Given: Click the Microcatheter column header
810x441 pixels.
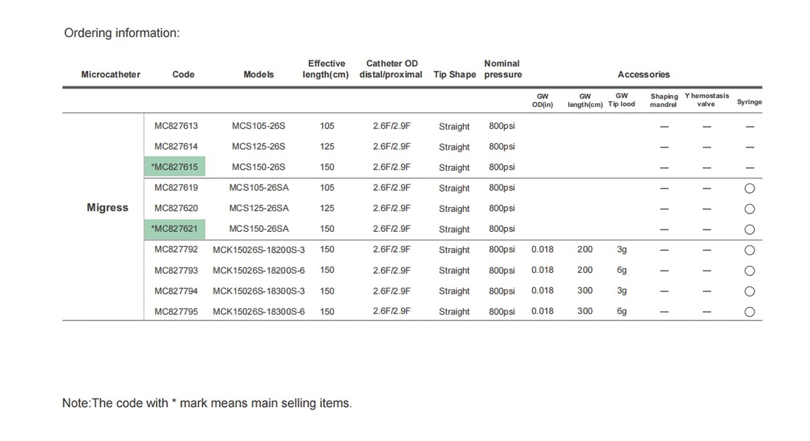Looking at the screenshot, I should [111, 74].
